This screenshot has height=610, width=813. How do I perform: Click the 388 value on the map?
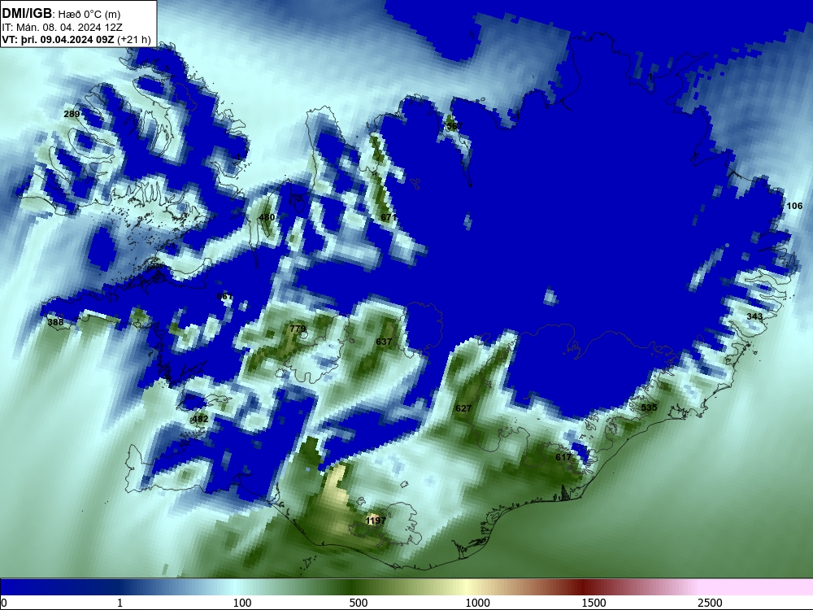[55, 322]
